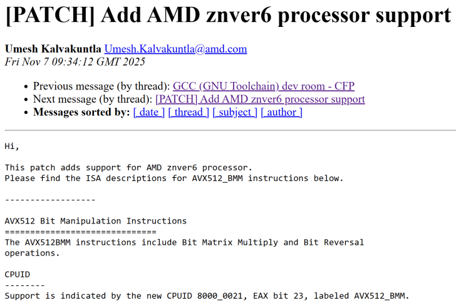Image resolution: width=456 pixels, height=308 pixels.
Task: Click the "Messages sorted by:" label
Action: (81, 112)
